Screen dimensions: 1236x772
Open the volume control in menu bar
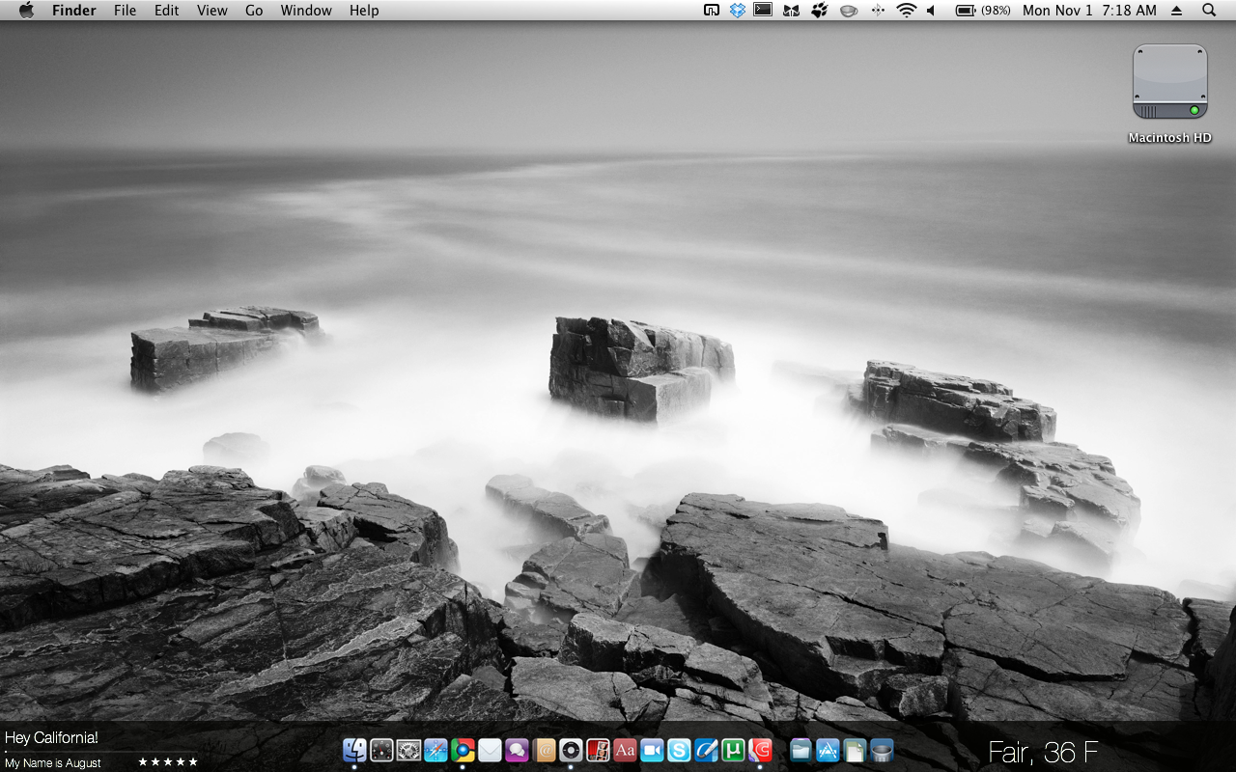[932, 11]
